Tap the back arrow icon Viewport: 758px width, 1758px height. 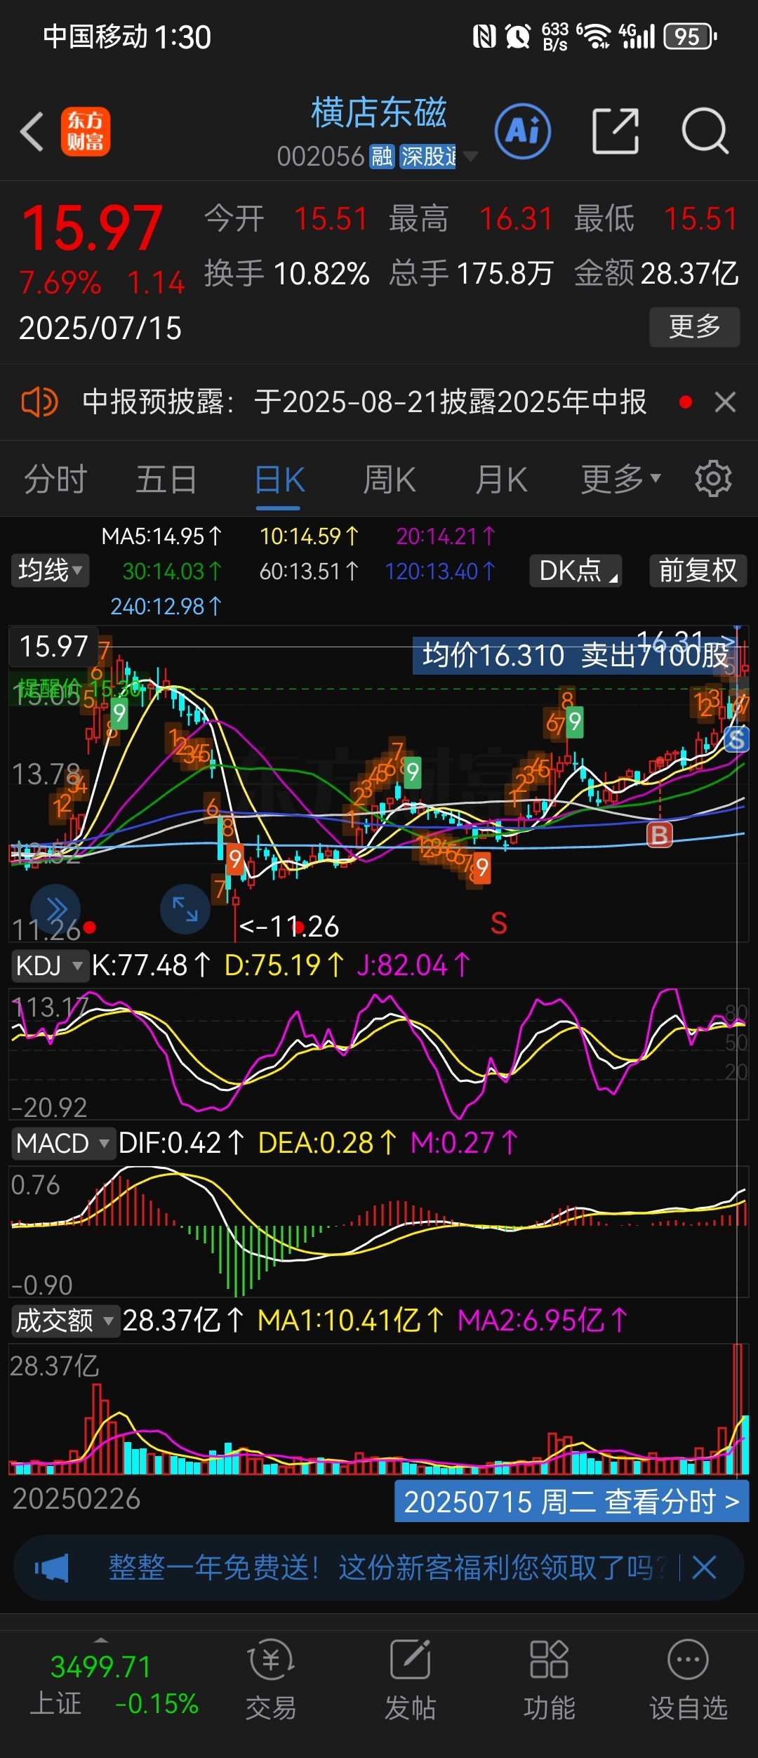(x=32, y=131)
